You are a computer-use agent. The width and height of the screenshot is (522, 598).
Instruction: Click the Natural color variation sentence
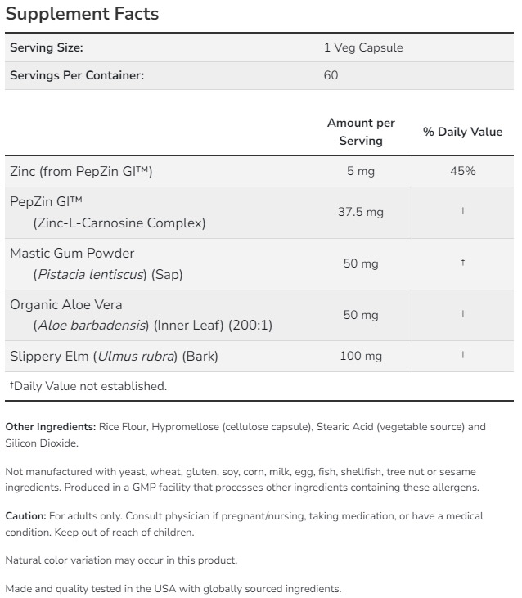point(121,560)
